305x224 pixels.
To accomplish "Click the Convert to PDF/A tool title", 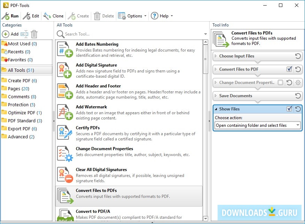I will pos(93,211).
